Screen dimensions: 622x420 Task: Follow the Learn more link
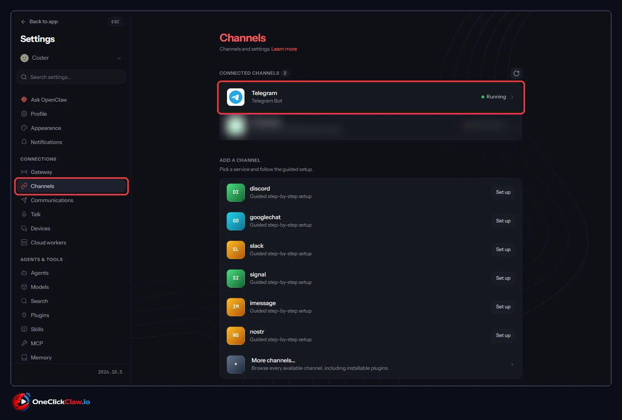click(x=284, y=49)
